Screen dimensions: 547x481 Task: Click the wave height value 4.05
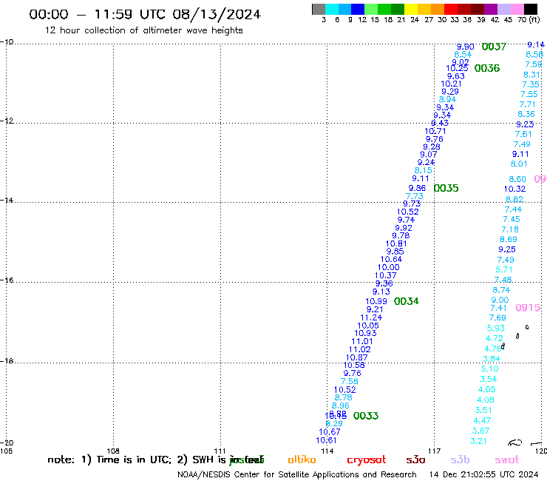487,389
